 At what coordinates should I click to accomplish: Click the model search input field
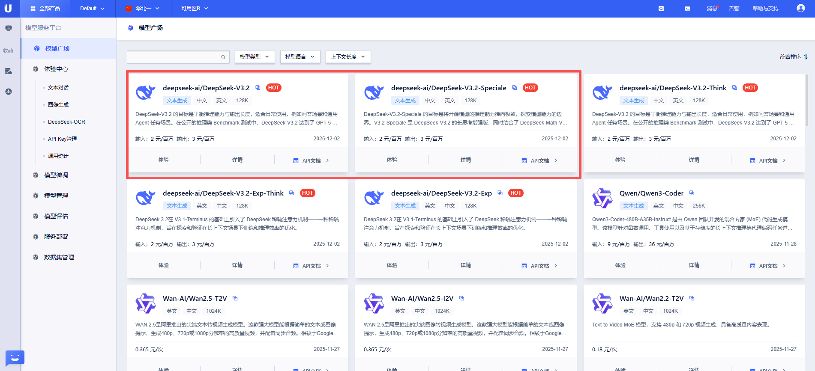(174, 57)
